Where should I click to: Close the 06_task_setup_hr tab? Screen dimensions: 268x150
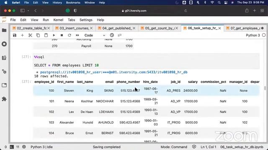click(x=219, y=28)
